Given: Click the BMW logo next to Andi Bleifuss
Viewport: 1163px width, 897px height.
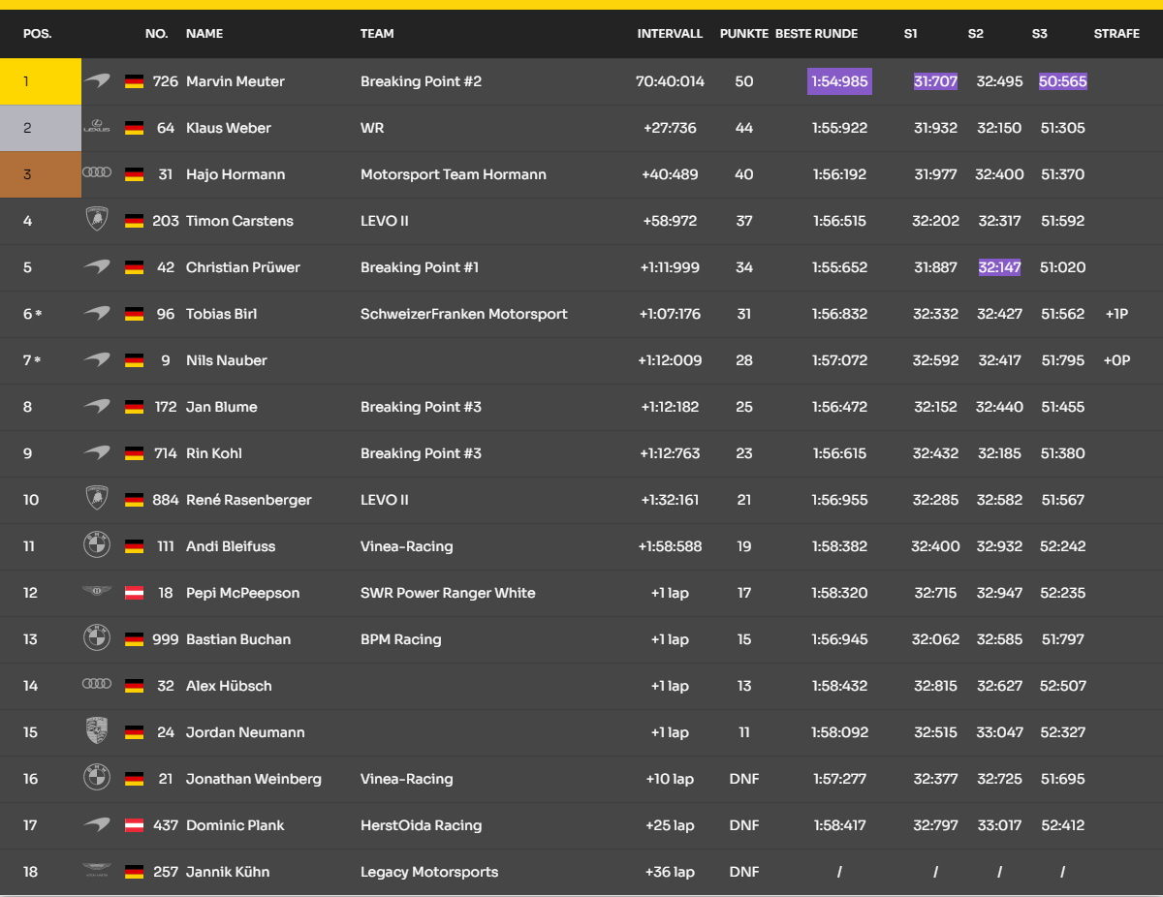Looking at the screenshot, I should 97,545.
